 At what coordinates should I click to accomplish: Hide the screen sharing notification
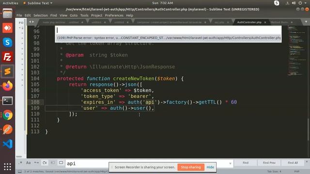(x=210, y=167)
